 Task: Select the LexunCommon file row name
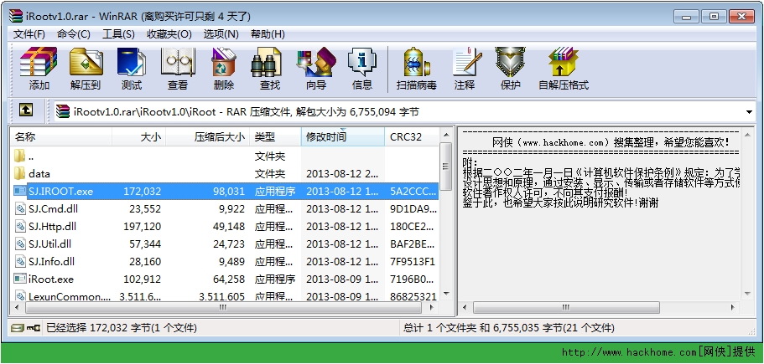click(70, 296)
